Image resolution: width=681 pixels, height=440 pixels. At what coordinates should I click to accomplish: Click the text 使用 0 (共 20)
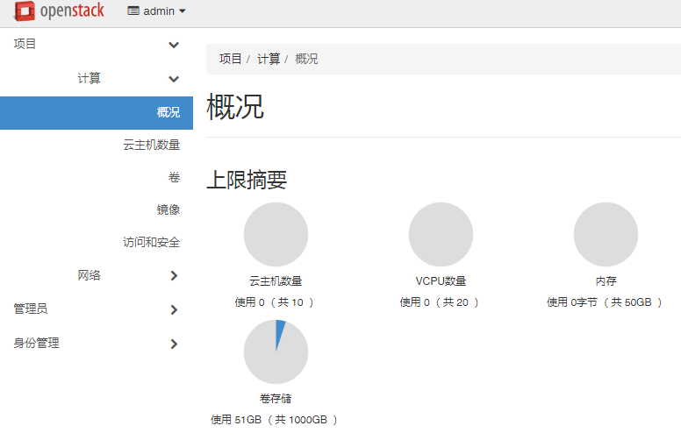439,302
